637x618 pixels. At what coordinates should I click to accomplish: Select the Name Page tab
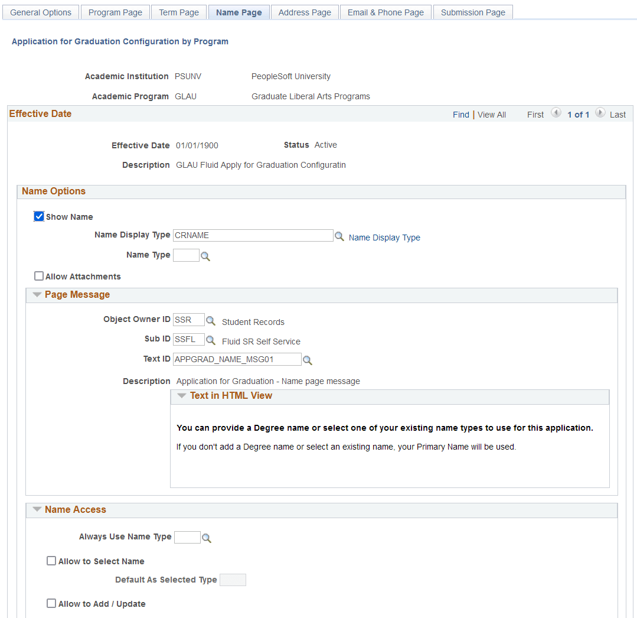(239, 12)
